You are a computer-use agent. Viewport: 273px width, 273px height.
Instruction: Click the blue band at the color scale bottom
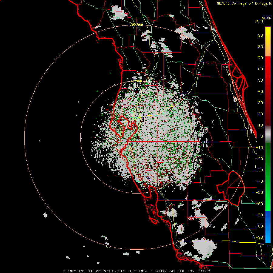coord(268,227)
